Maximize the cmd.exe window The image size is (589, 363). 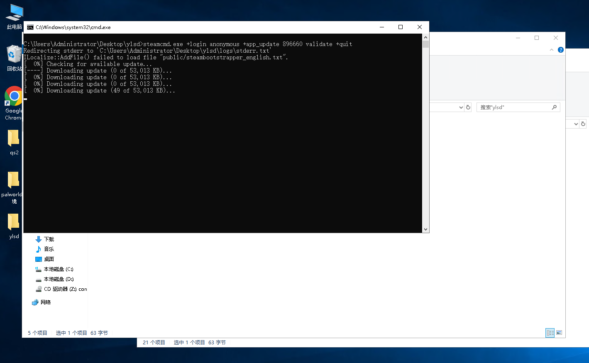point(401,27)
